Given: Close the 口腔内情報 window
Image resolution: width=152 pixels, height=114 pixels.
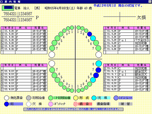Looking at the screenshot, I should coord(150,2).
